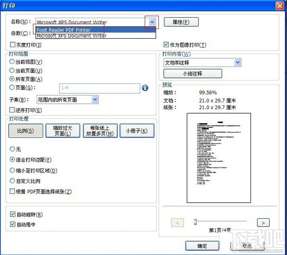Select 页面(G) page range radio
This screenshot has height=255, width=287.
coord(12,87)
